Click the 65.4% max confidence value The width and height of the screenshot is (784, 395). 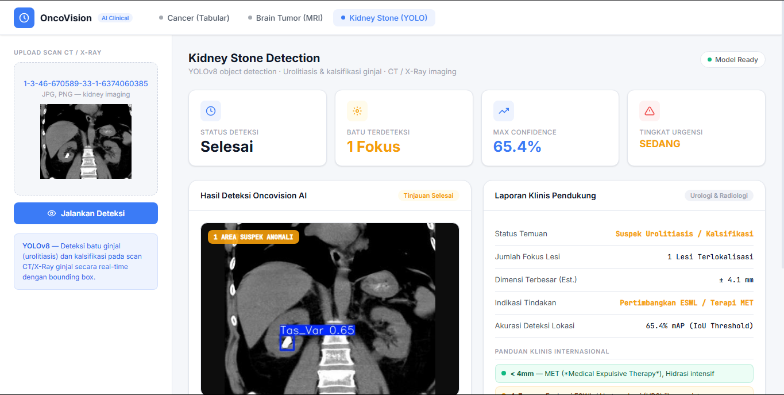coord(517,147)
